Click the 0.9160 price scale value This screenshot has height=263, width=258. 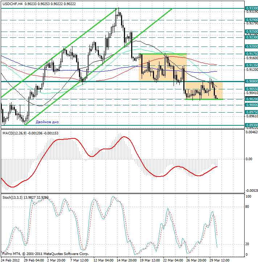252,58
